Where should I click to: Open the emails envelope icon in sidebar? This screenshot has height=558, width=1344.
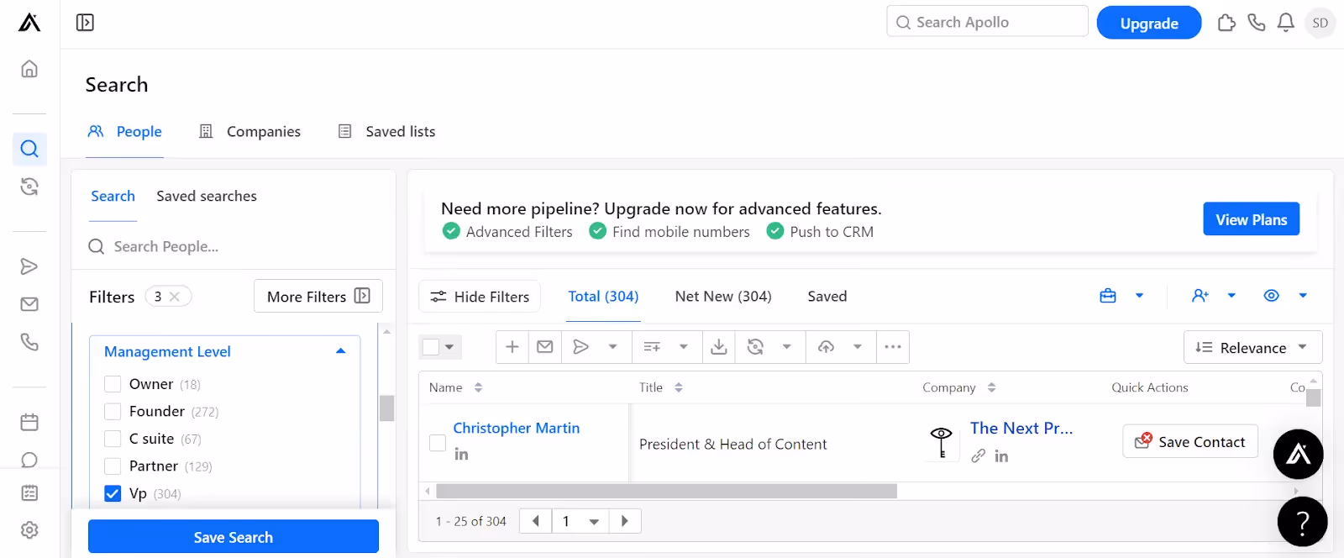point(29,304)
